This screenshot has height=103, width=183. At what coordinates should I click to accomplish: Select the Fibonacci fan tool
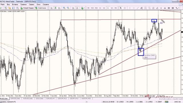[x=149, y=8]
